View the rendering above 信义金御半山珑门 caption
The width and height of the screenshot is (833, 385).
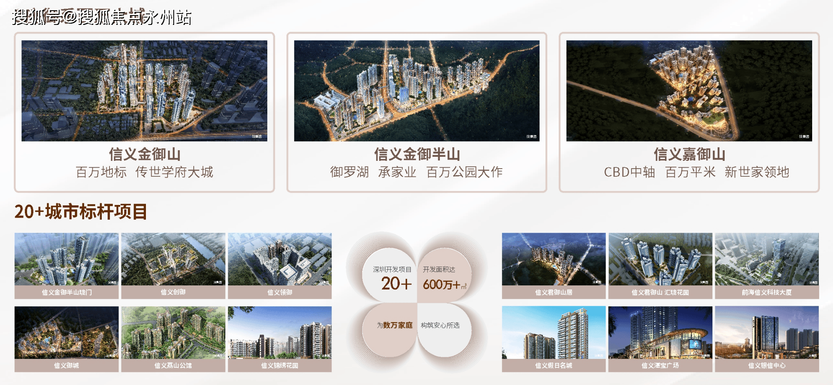[x=67, y=259]
